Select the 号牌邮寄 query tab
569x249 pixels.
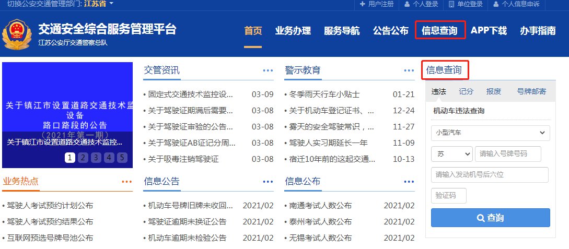coord(531,92)
